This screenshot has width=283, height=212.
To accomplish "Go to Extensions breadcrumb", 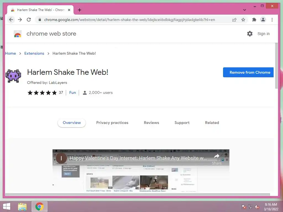I will click(34, 53).
